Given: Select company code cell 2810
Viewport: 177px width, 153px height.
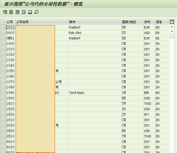Looking at the screenshot, I should [11, 136].
